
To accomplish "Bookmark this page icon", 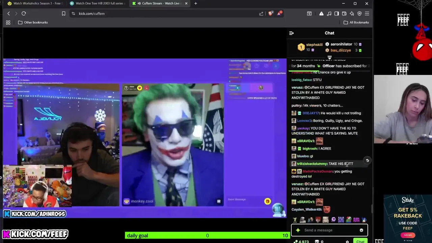I will click(63, 13).
